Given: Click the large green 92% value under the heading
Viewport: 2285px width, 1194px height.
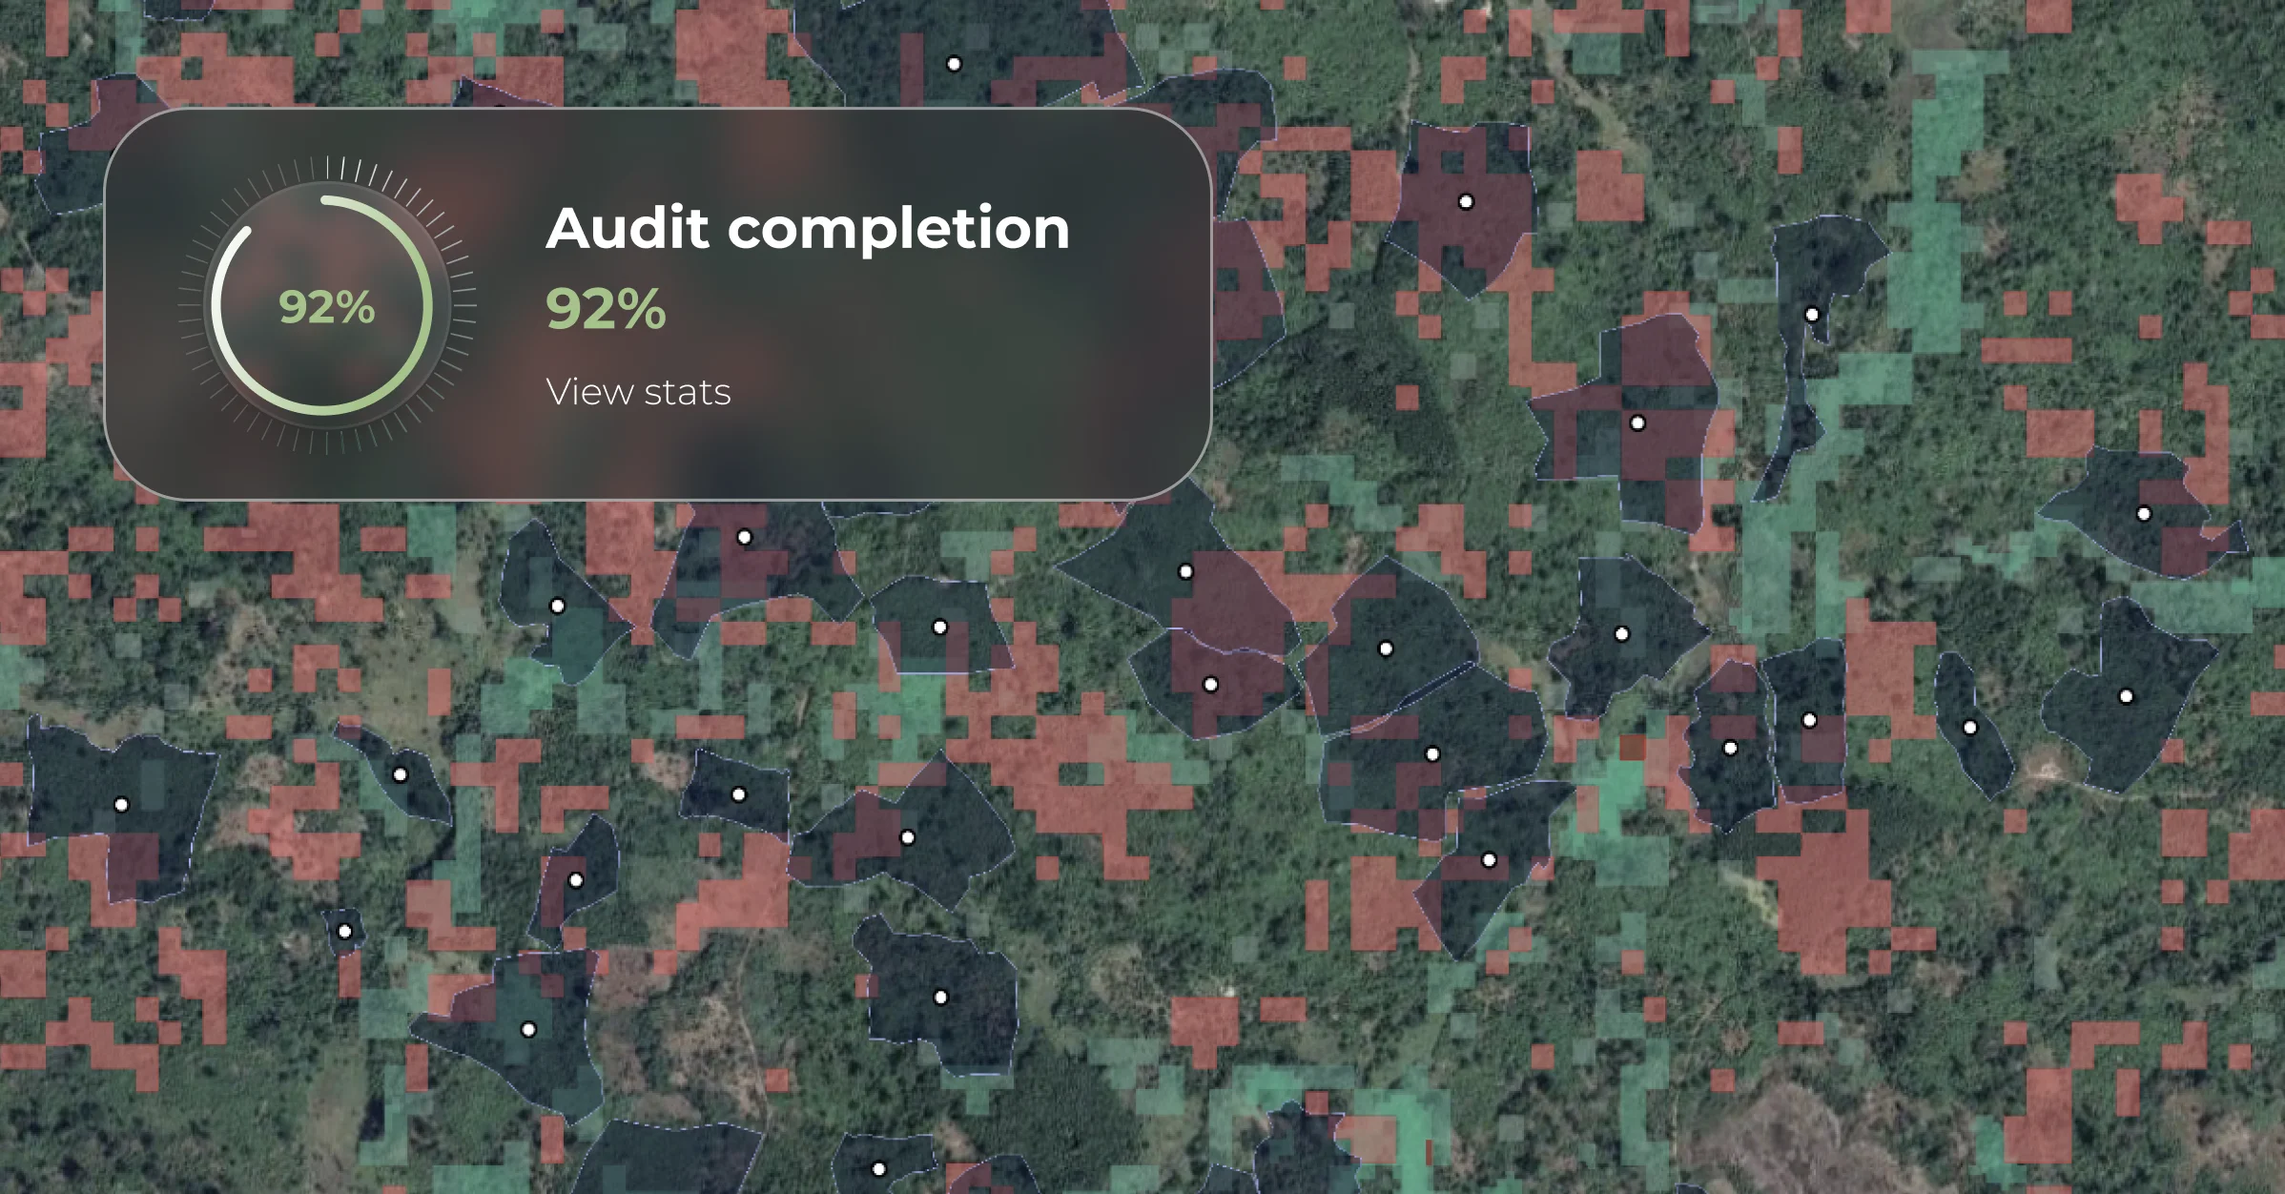Looking at the screenshot, I should [x=606, y=309].
